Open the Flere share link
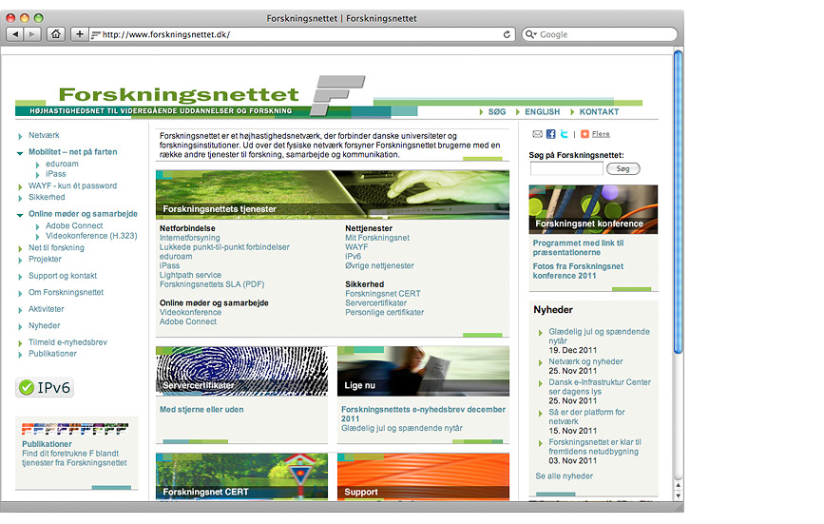Image resolution: width=824 pixels, height=524 pixels. click(x=601, y=134)
